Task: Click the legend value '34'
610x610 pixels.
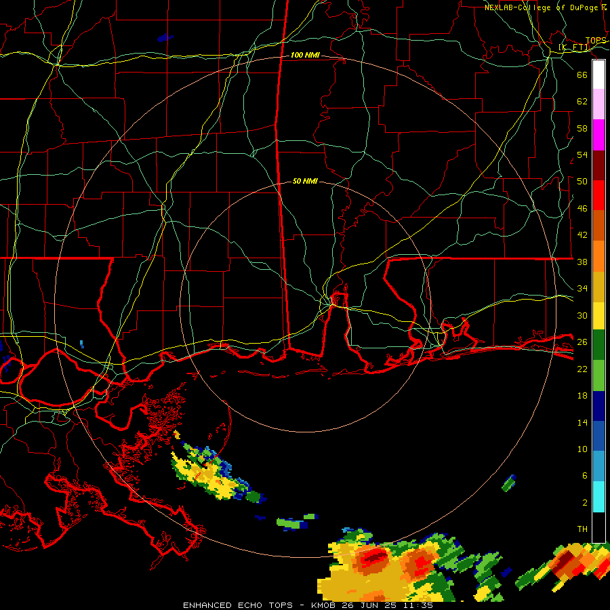Action: [582, 289]
